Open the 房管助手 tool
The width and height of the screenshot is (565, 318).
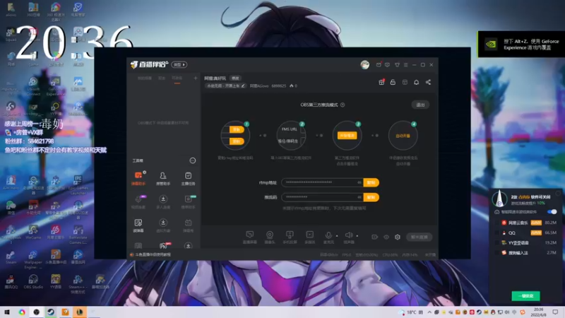tap(163, 178)
